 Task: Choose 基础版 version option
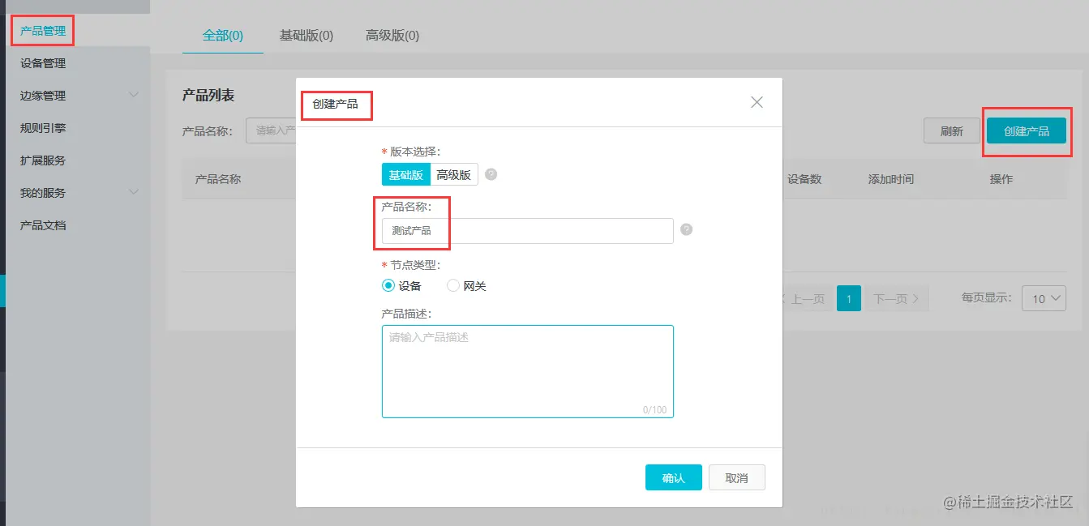click(405, 174)
